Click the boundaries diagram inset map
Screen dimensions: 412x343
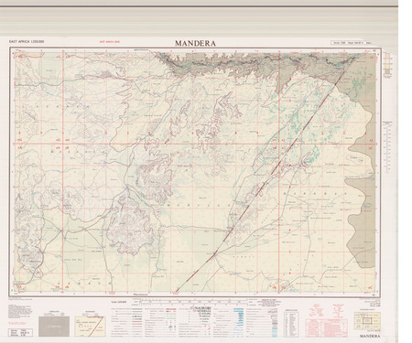point(90,327)
